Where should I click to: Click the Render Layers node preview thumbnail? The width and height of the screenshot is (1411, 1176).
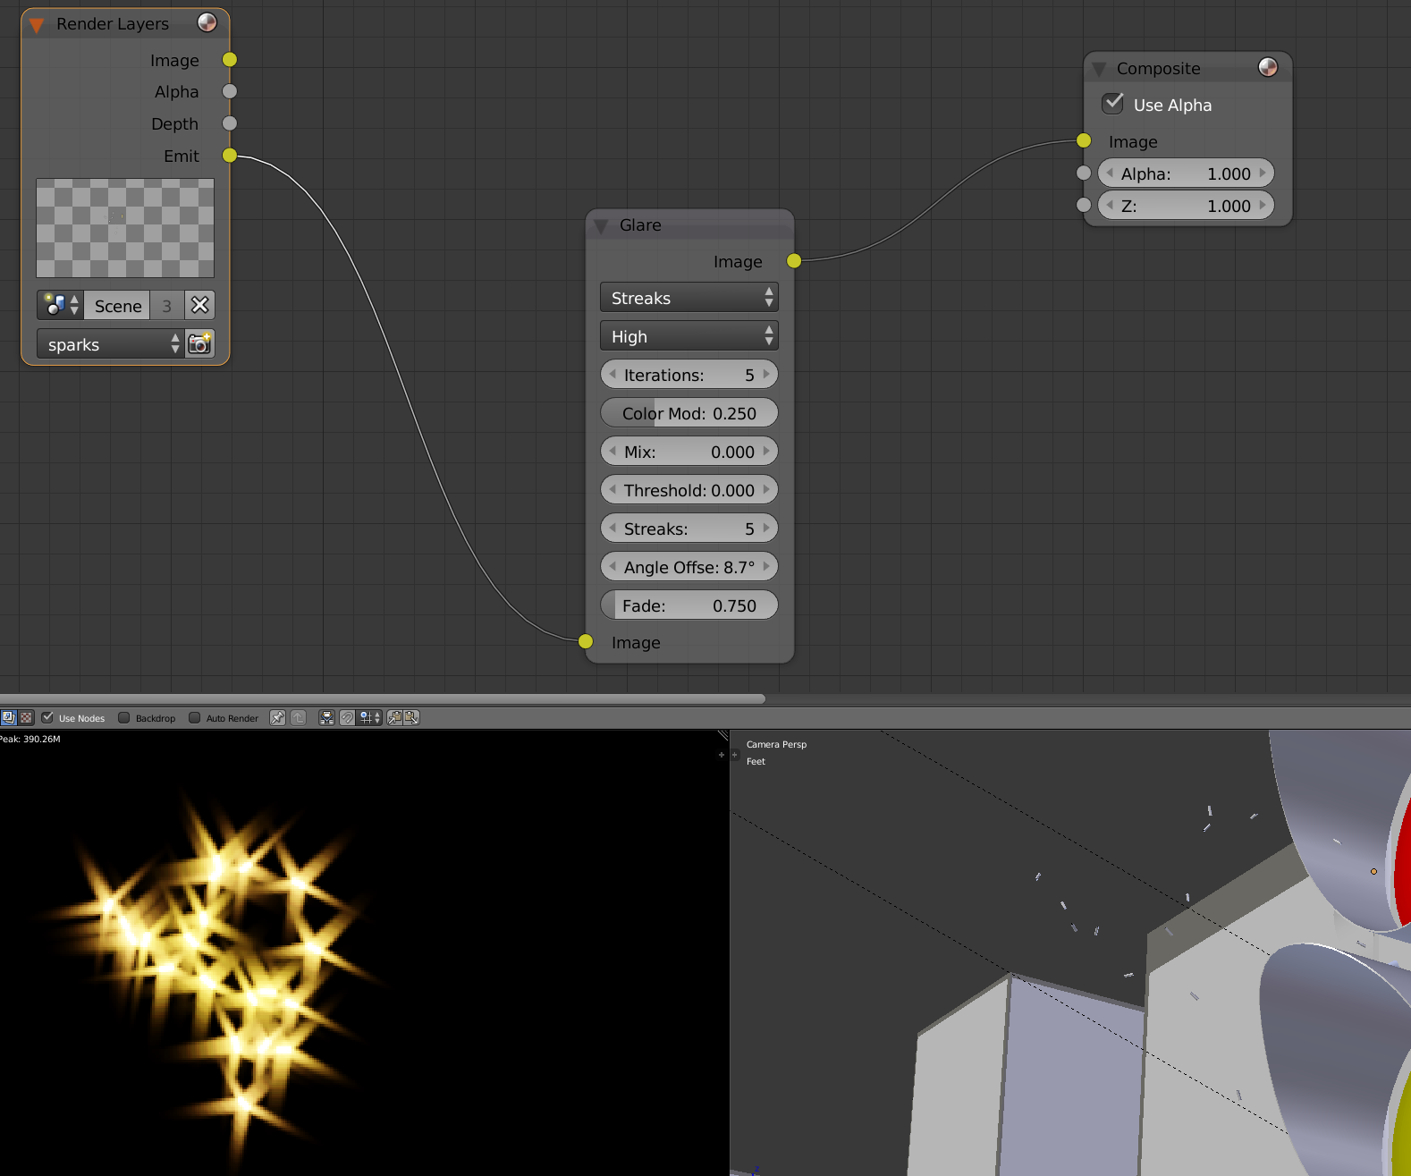(125, 228)
